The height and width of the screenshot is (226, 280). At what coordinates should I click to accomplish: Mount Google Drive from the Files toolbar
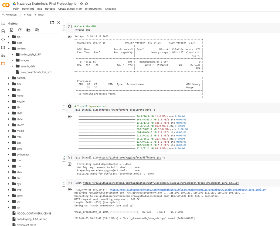[28, 30]
